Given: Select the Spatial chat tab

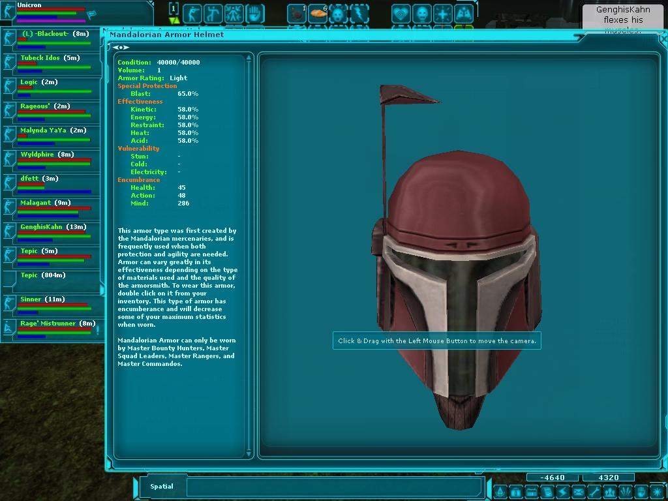Looking at the screenshot, I should 162,487.
